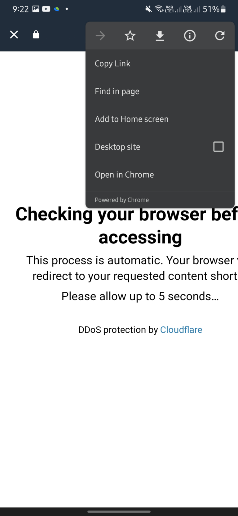
Task: Open the Cloudflare link
Action: (181, 330)
